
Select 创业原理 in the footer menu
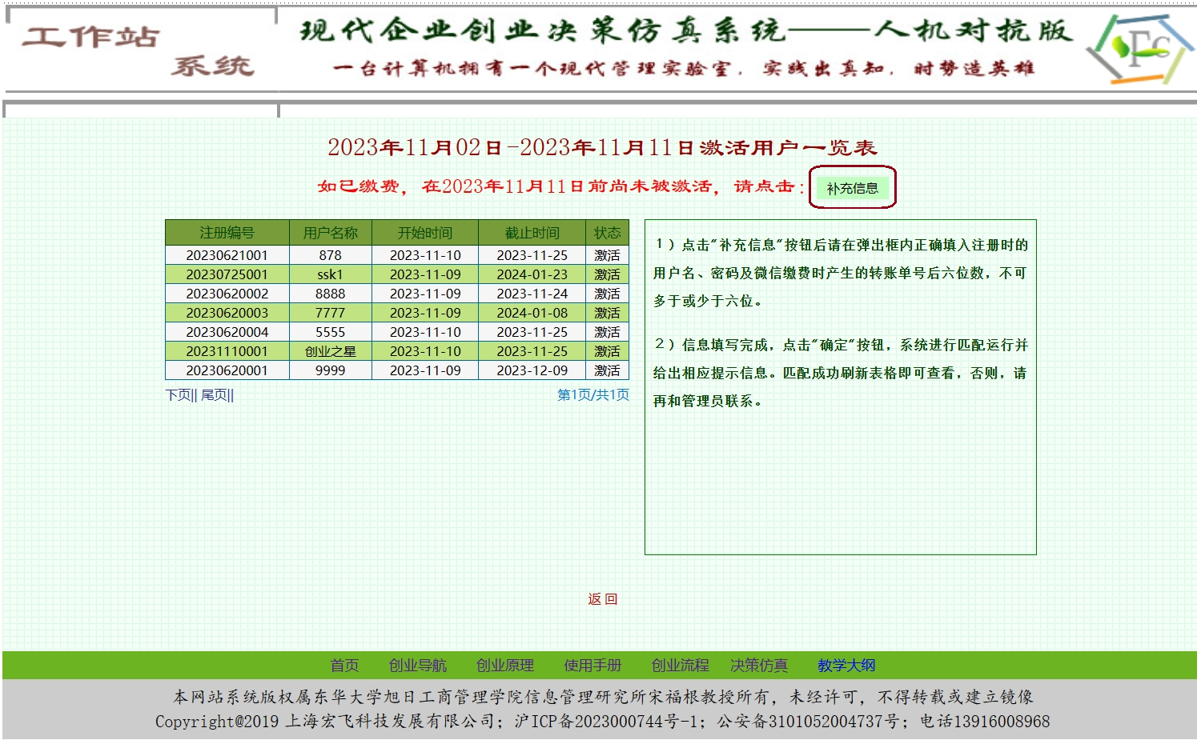tap(504, 666)
